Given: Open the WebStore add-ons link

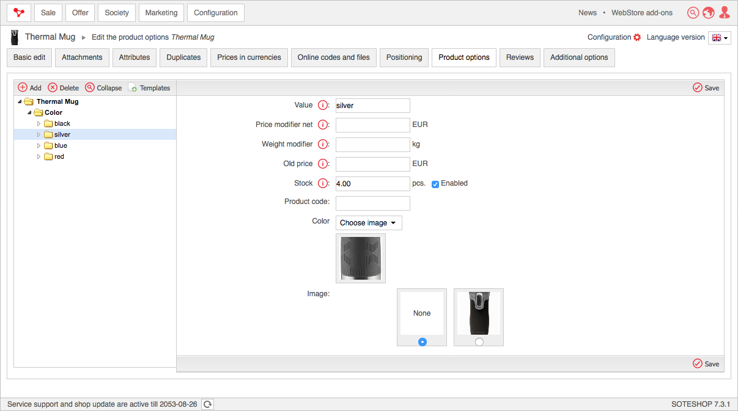Looking at the screenshot, I should 641,13.
